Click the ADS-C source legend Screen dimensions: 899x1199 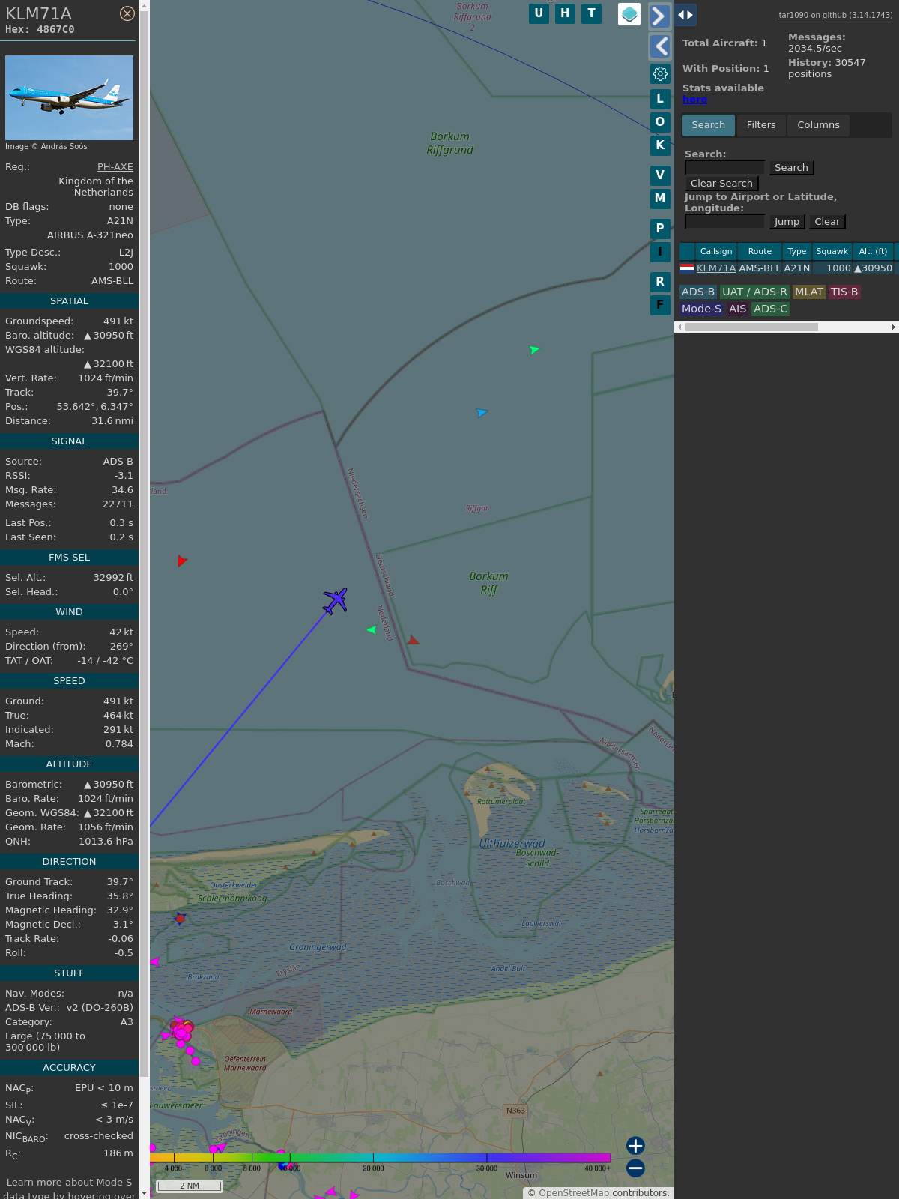tap(770, 309)
